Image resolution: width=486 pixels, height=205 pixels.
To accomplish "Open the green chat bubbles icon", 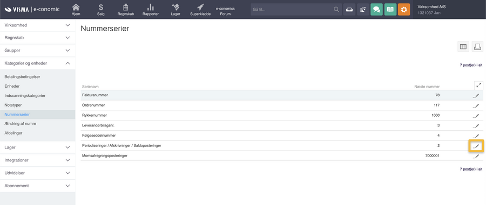I will (x=376, y=10).
